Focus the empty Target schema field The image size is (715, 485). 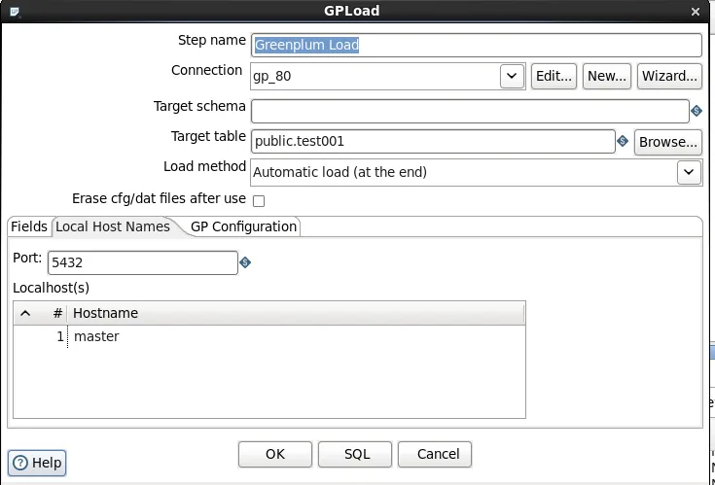click(x=470, y=111)
